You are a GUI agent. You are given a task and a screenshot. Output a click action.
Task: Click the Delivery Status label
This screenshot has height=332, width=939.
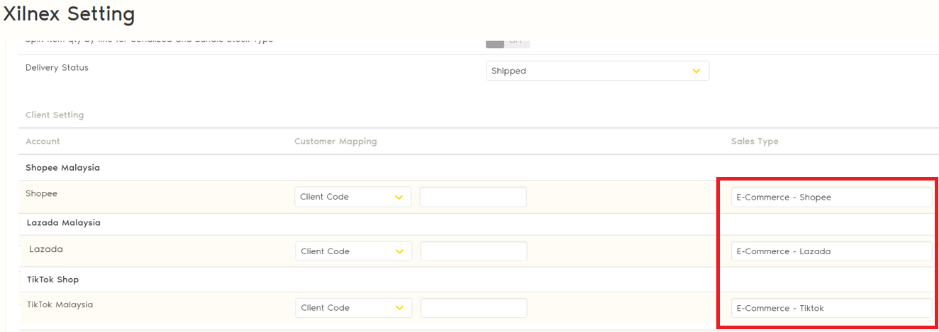click(57, 68)
